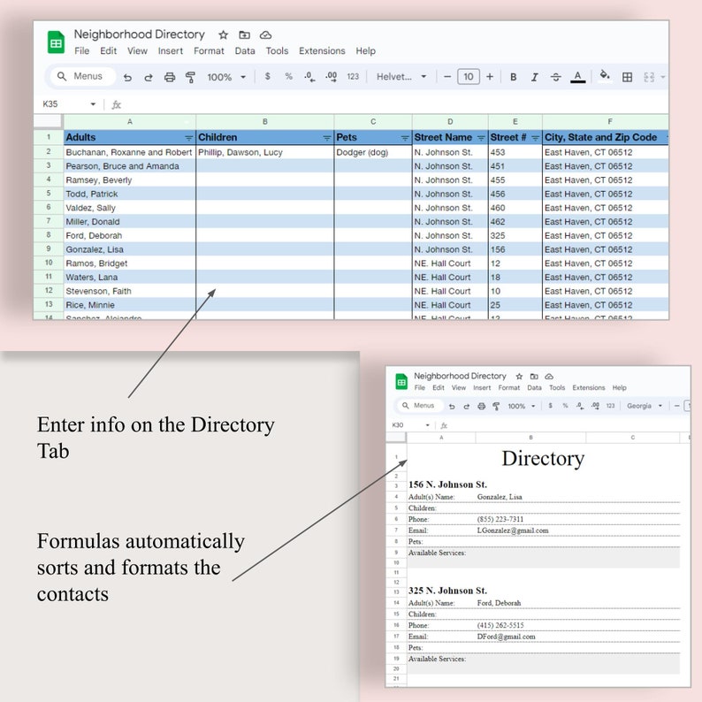Select '156 N. Johnson St.' heading in bottom window
Screen dimensions: 702x702
(x=447, y=485)
